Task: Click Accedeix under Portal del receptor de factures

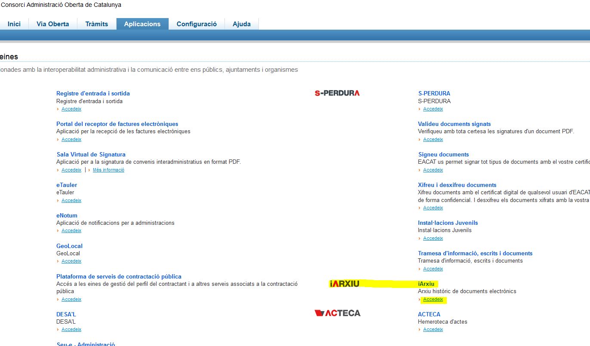Action: [71, 139]
